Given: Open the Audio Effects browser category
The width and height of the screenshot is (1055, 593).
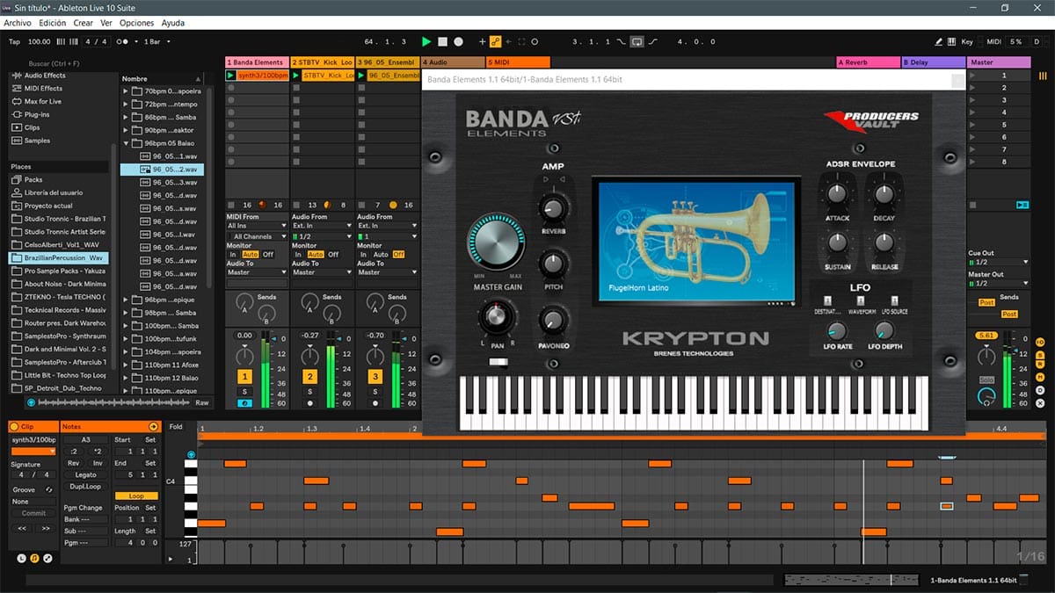Looking at the screenshot, I should 44,76.
